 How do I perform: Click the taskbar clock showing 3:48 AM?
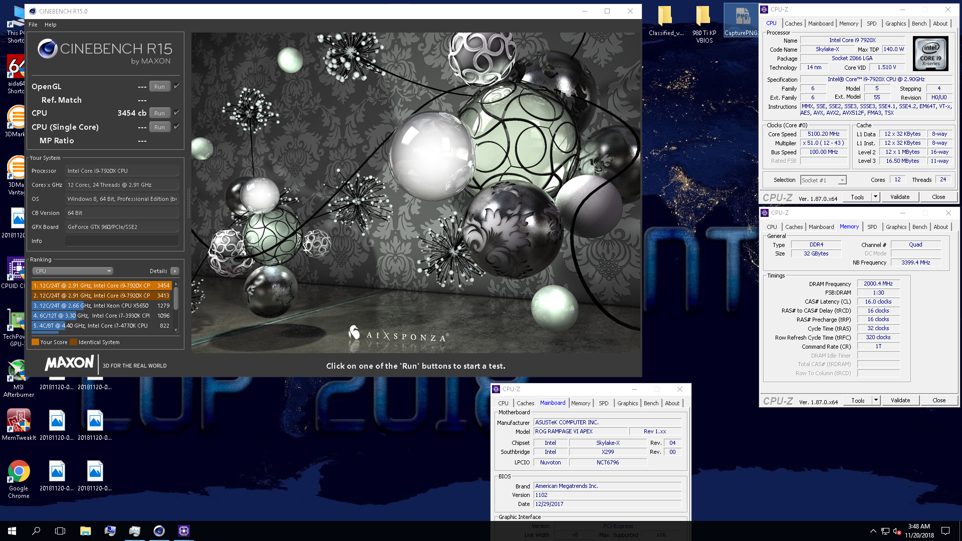coord(919,531)
